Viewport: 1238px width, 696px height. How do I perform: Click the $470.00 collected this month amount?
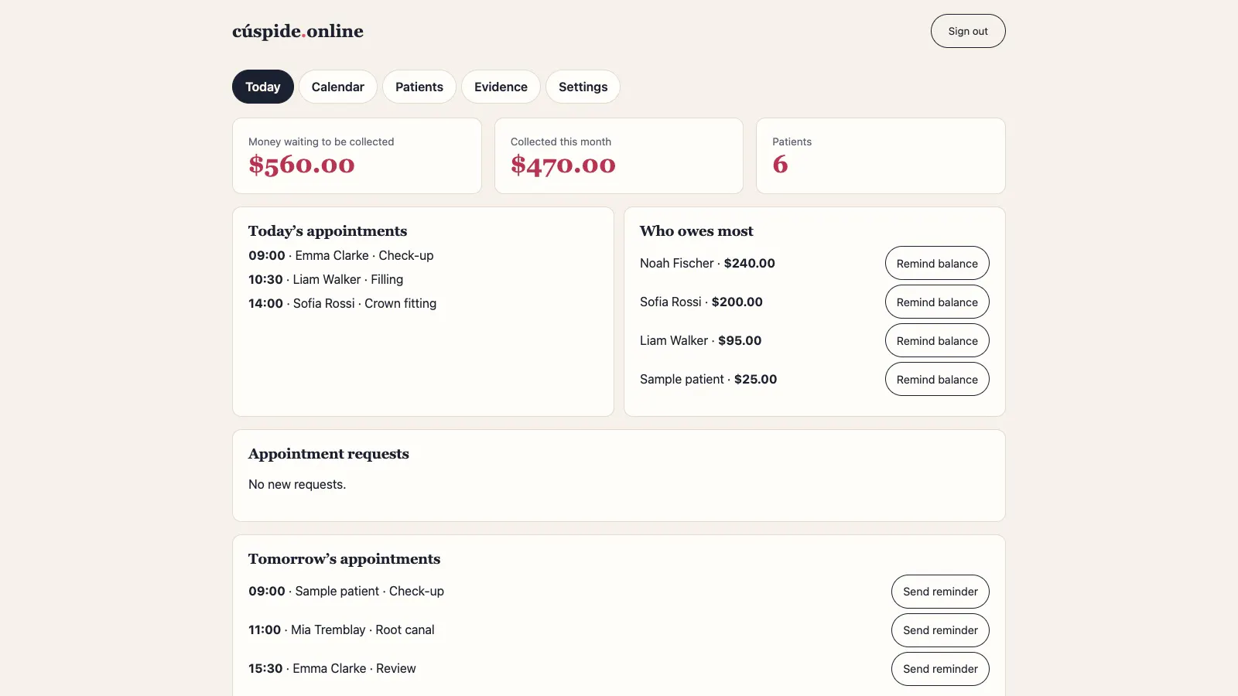click(563, 165)
